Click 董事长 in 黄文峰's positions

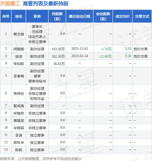[37, 27]
